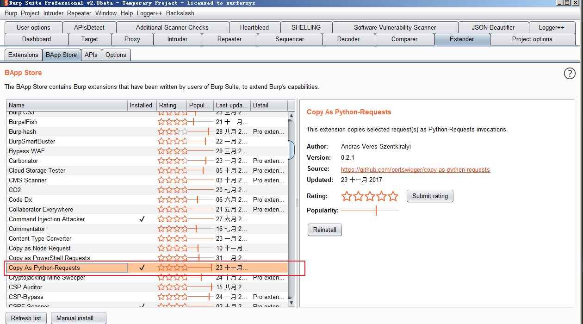The image size is (583, 324).
Task: Switch to the User options tab
Action: click(33, 27)
